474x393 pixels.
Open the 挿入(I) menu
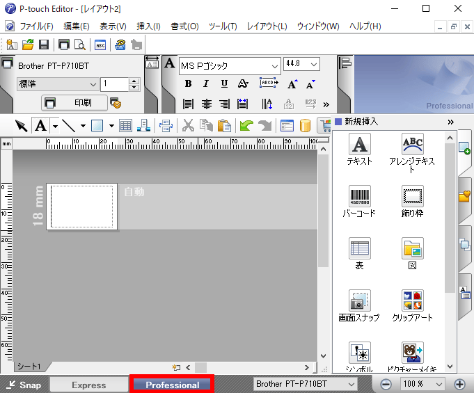click(x=148, y=26)
